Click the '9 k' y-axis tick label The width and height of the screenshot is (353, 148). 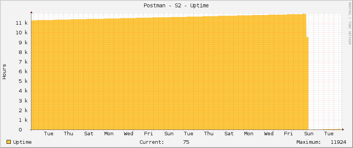click(x=23, y=42)
